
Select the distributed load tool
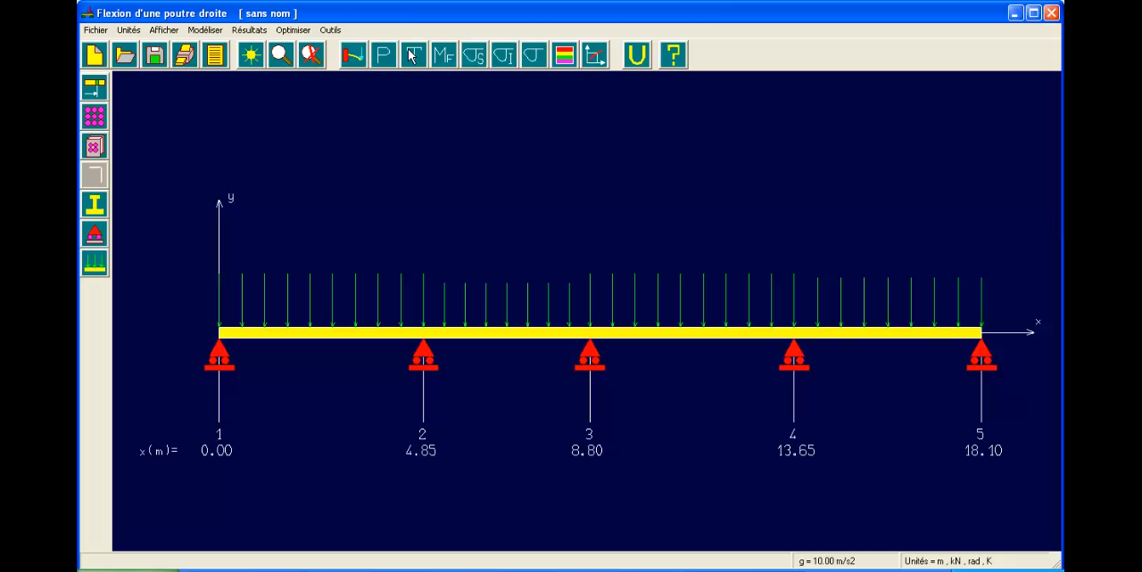(95, 262)
